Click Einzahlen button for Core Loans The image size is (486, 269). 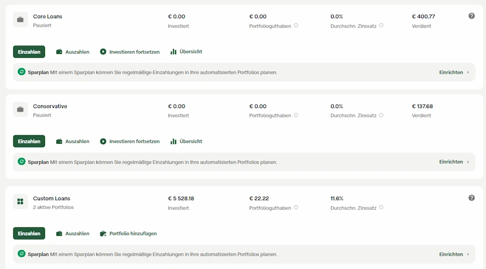pyautogui.click(x=29, y=52)
